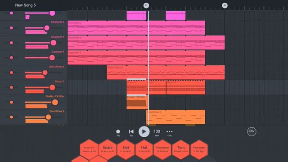Select loop marker 65 on timeline

pyautogui.click(x=225, y=5)
